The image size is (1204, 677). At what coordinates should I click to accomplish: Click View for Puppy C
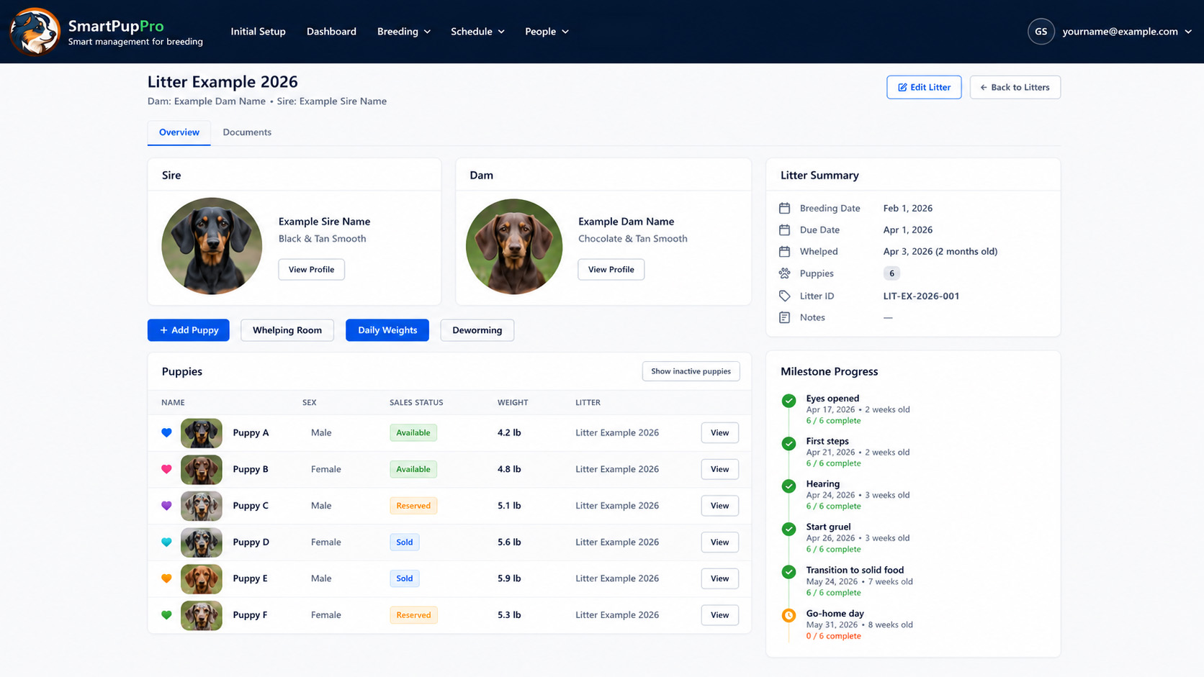coord(720,506)
